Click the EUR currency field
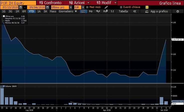 click(77, 7)
